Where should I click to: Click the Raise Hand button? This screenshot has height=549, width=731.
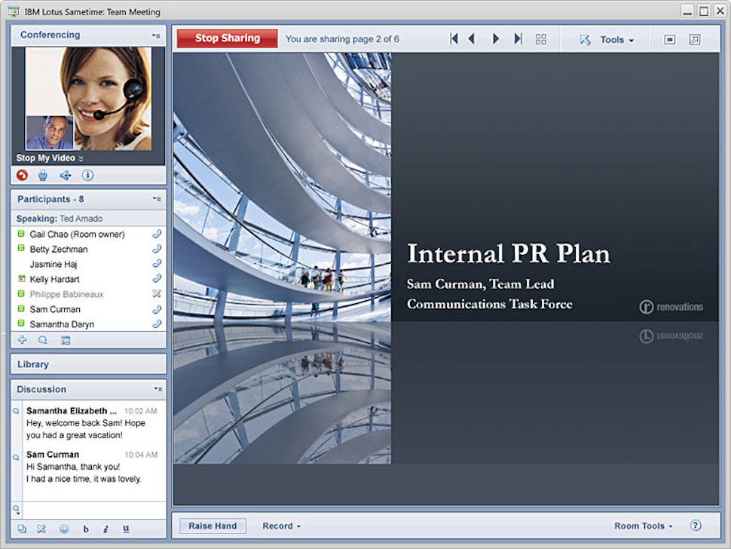pos(213,526)
